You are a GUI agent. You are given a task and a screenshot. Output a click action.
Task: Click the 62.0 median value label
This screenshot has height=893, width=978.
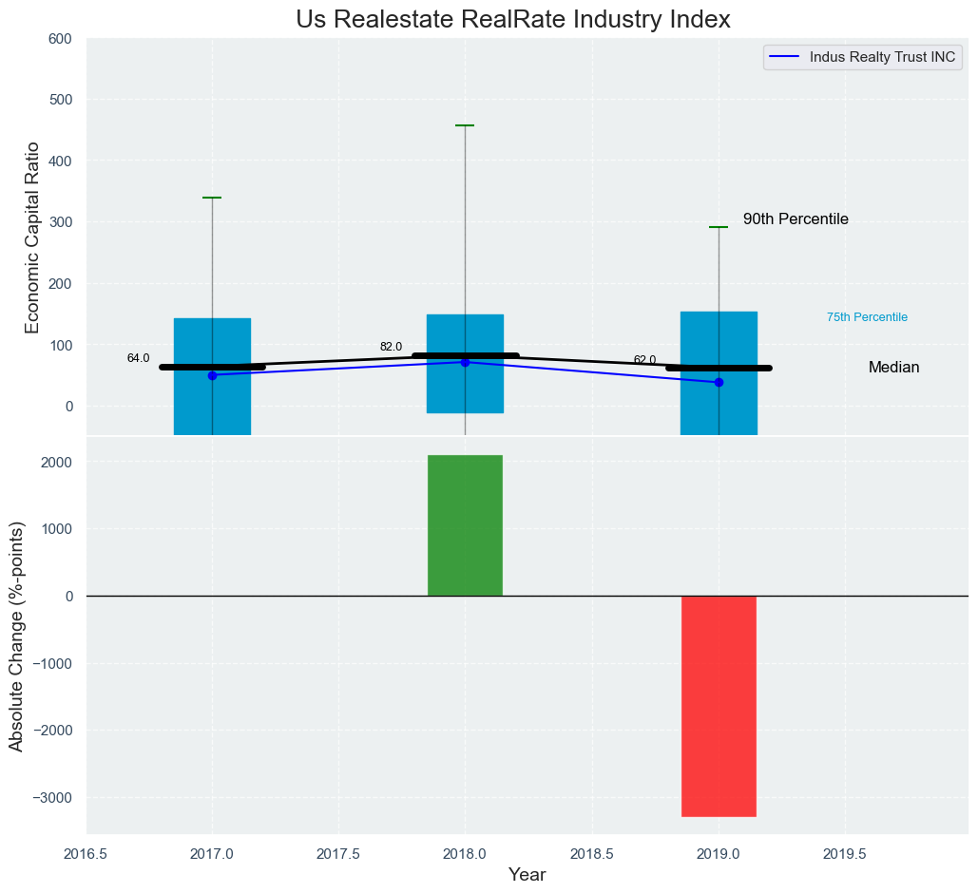[644, 360]
